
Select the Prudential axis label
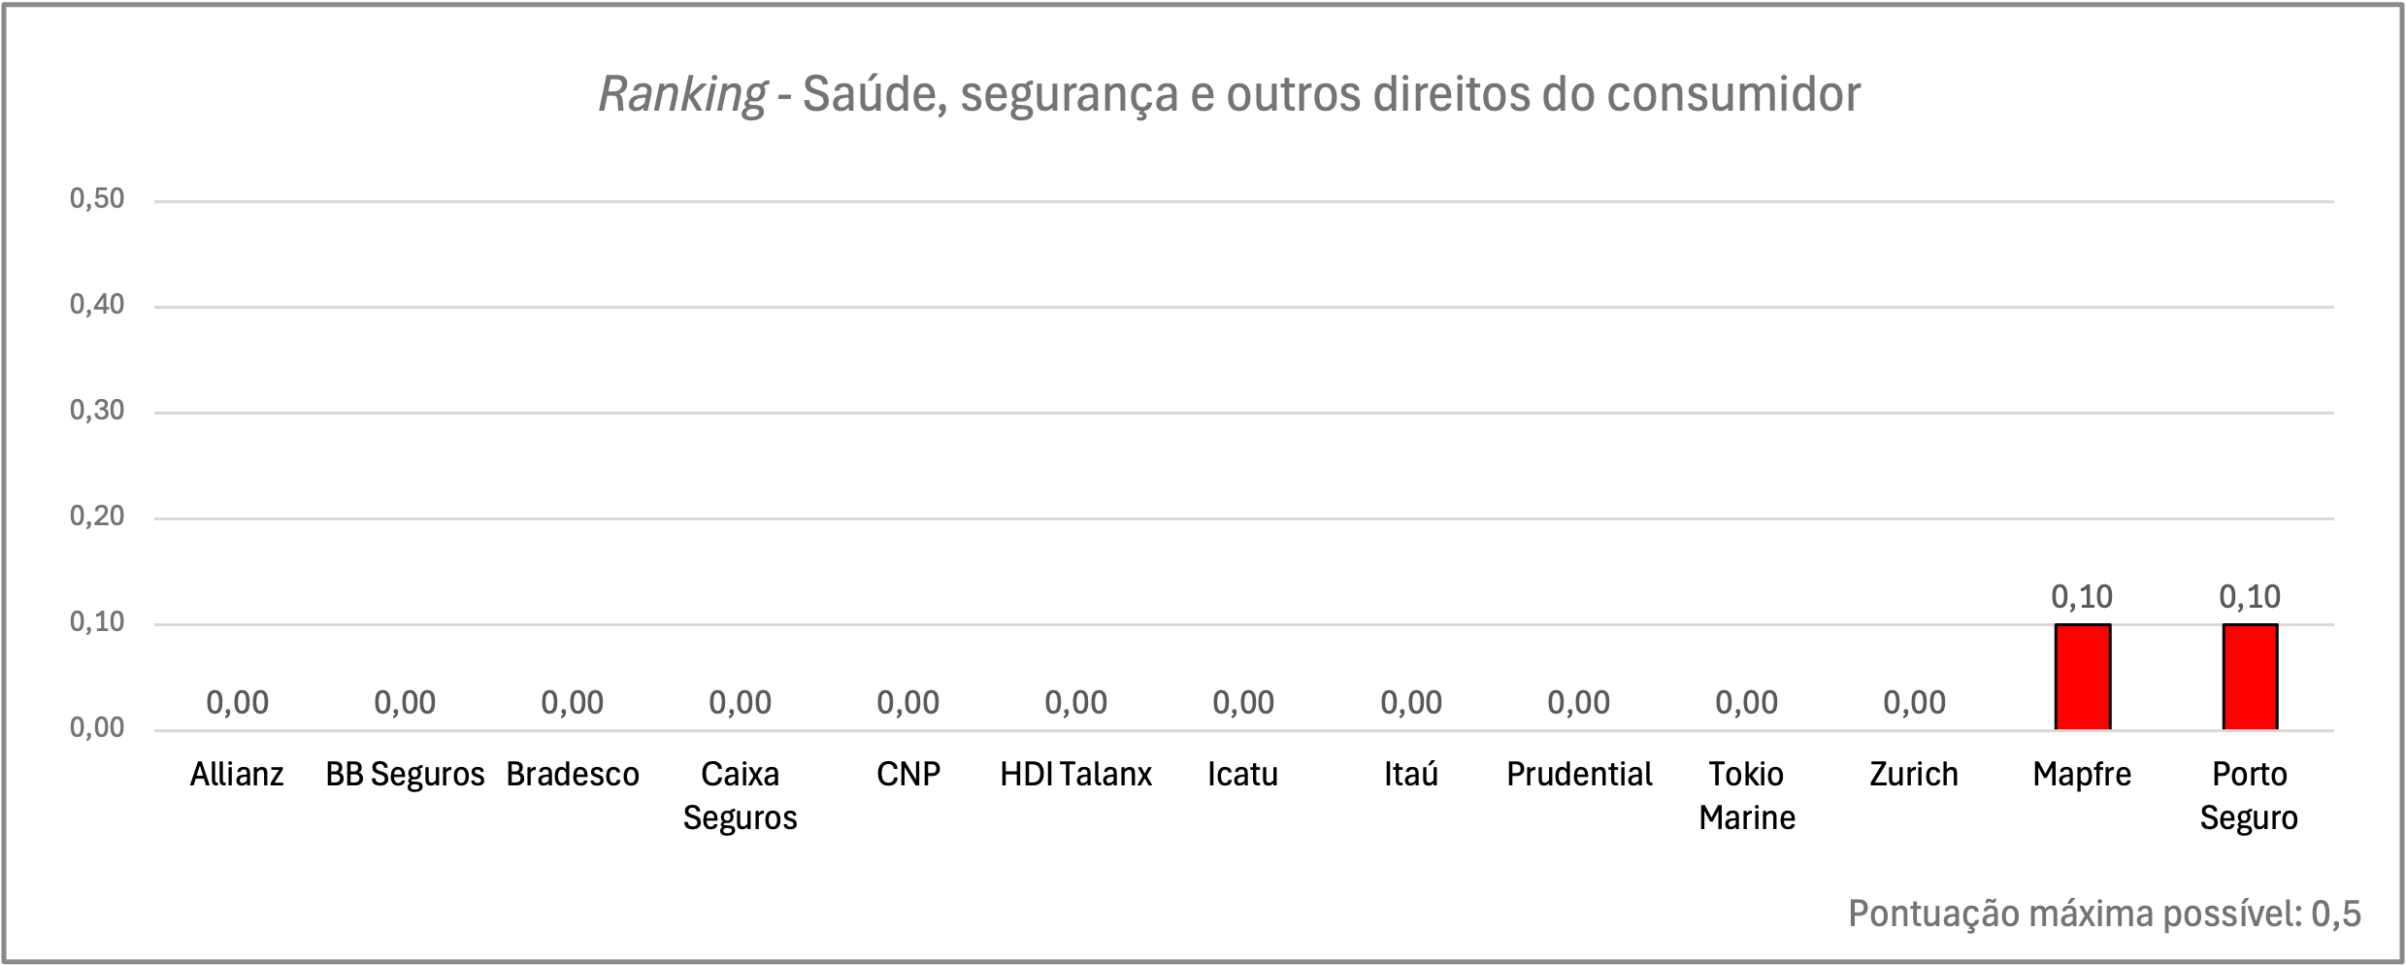(1579, 774)
